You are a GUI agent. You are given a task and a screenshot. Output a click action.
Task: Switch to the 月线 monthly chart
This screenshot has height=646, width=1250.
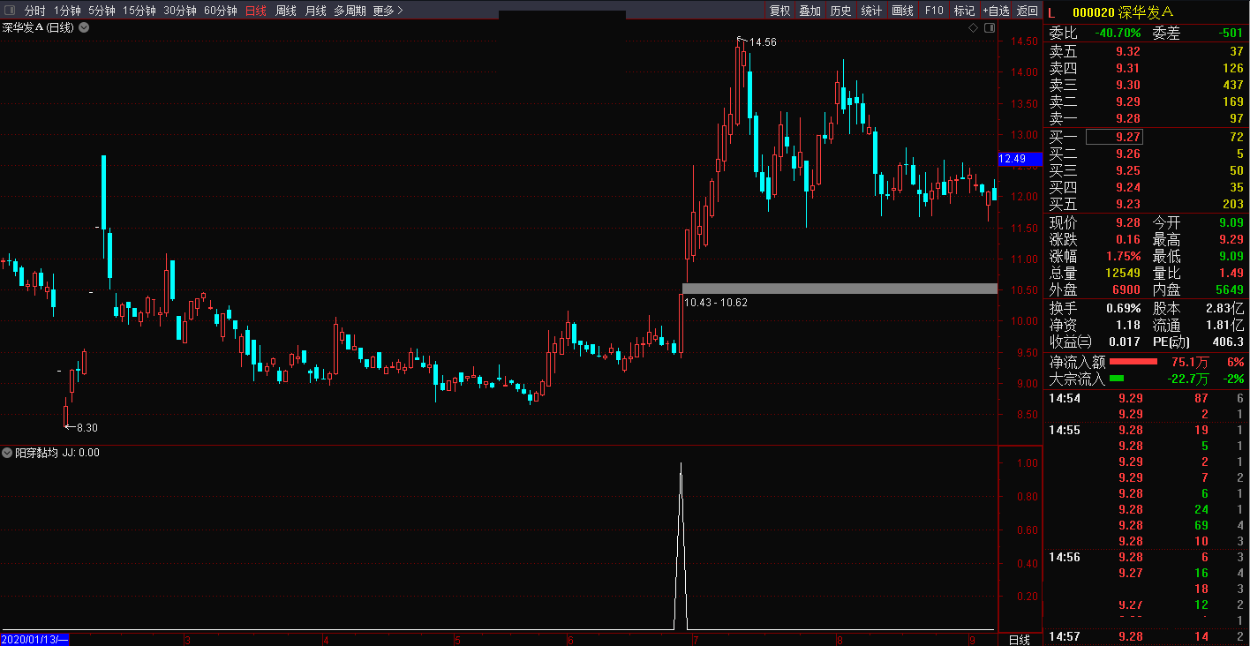(315, 11)
